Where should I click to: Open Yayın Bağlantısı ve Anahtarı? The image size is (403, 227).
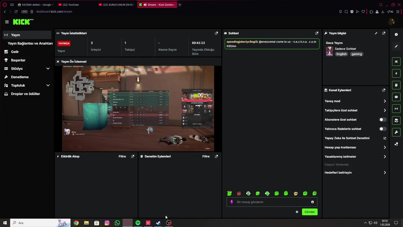coord(30,44)
